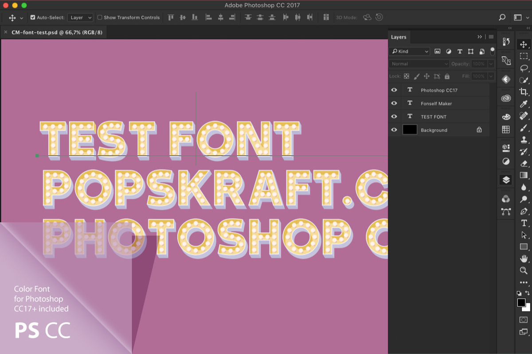
Task: Open the Paths panel icon
Action: click(506, 212)
